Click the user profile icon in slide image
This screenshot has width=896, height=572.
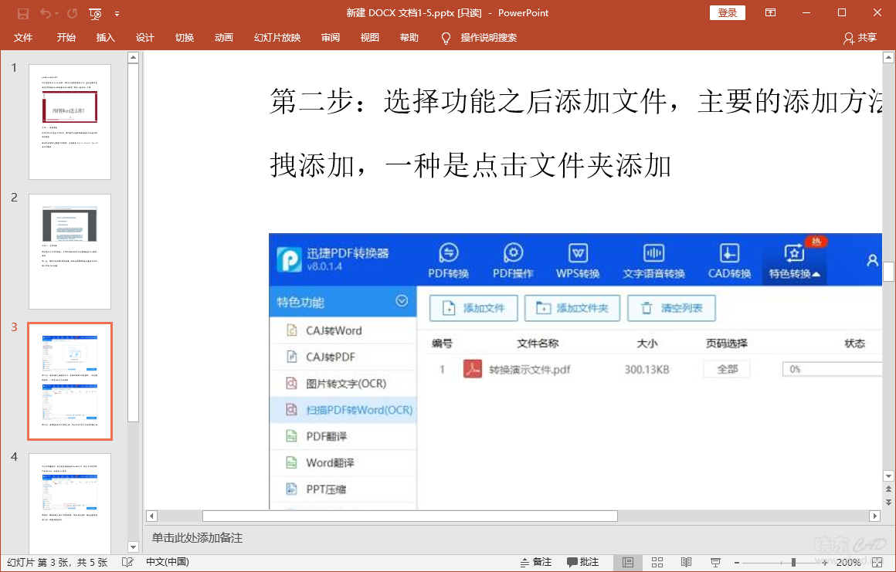tap(872, 260)
